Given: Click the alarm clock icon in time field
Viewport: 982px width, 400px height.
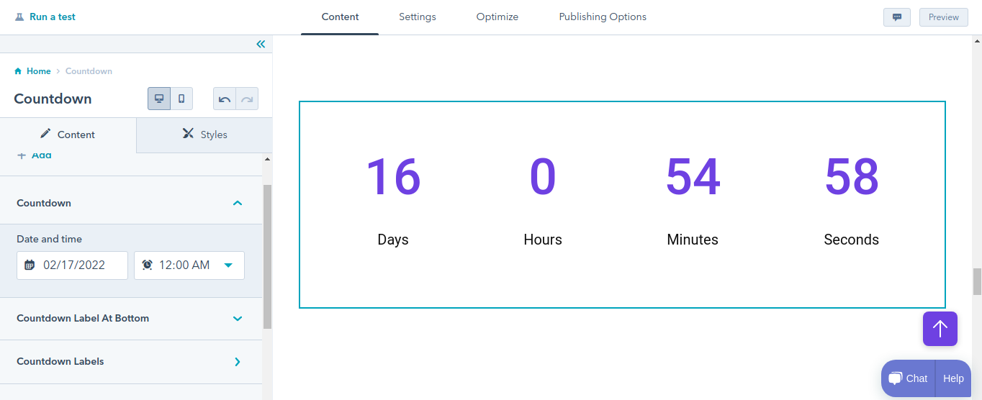Looking at the screenshot, I should [147, 265].
